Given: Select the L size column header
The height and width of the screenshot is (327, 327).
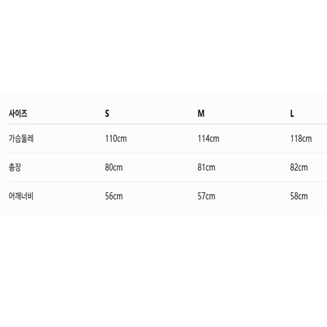Looking at the screenshot, I should [292, 114].
